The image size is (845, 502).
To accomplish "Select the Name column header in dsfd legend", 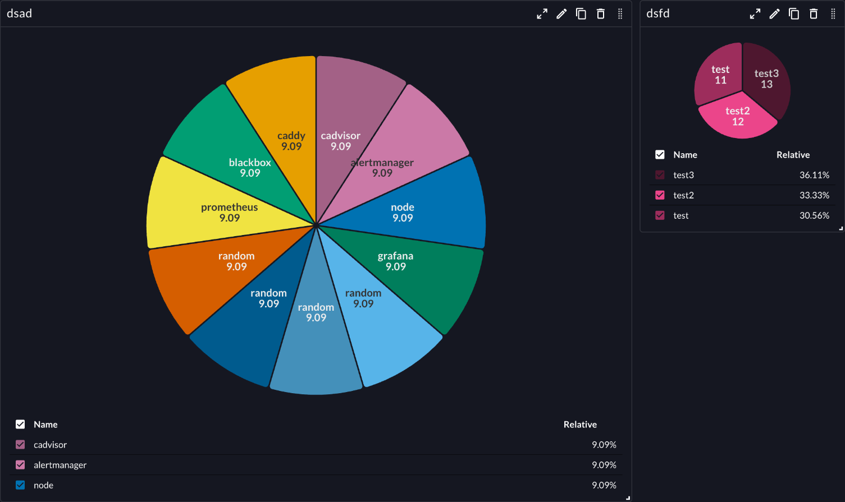I will tap(686, 155).
